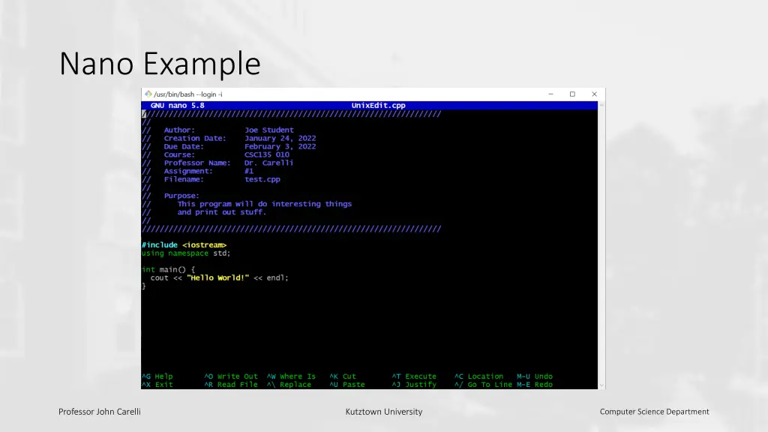Exit nano using the ^X shortcut
Screen dimensions: 768x432
pos(156,384)
